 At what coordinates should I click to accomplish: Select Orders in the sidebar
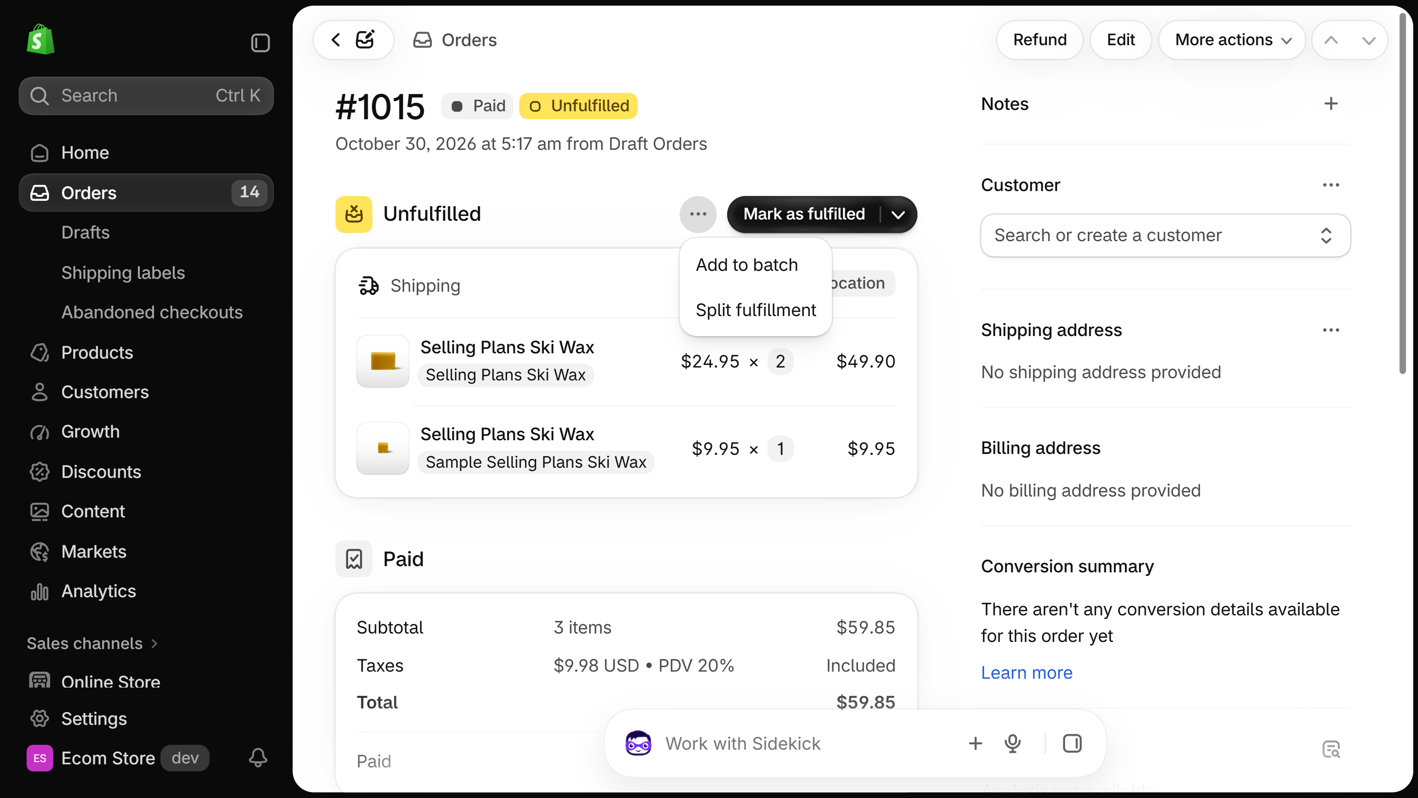[146, 192]
